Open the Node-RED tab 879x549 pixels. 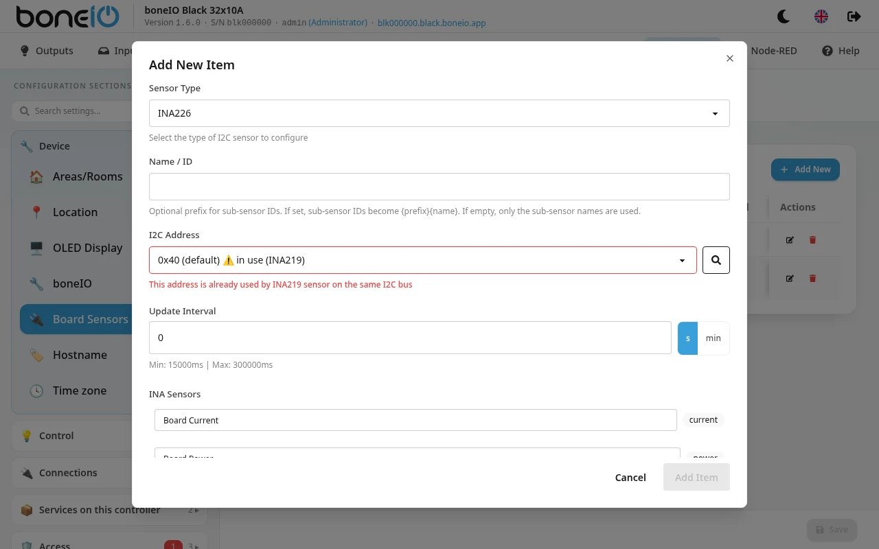click(x=774, y=51)
